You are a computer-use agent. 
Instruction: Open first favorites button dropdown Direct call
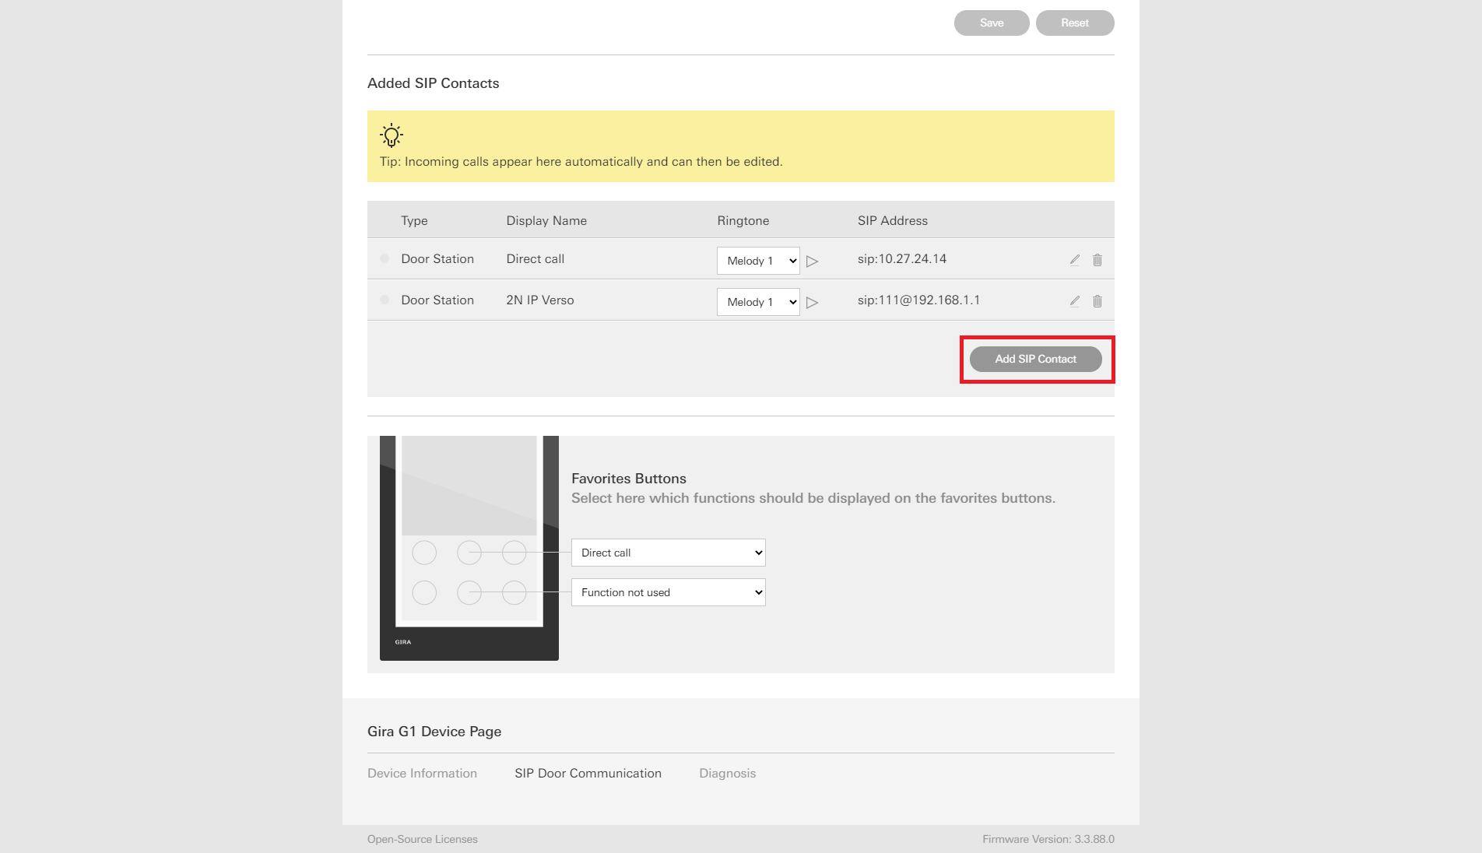[x=668, y=553]
